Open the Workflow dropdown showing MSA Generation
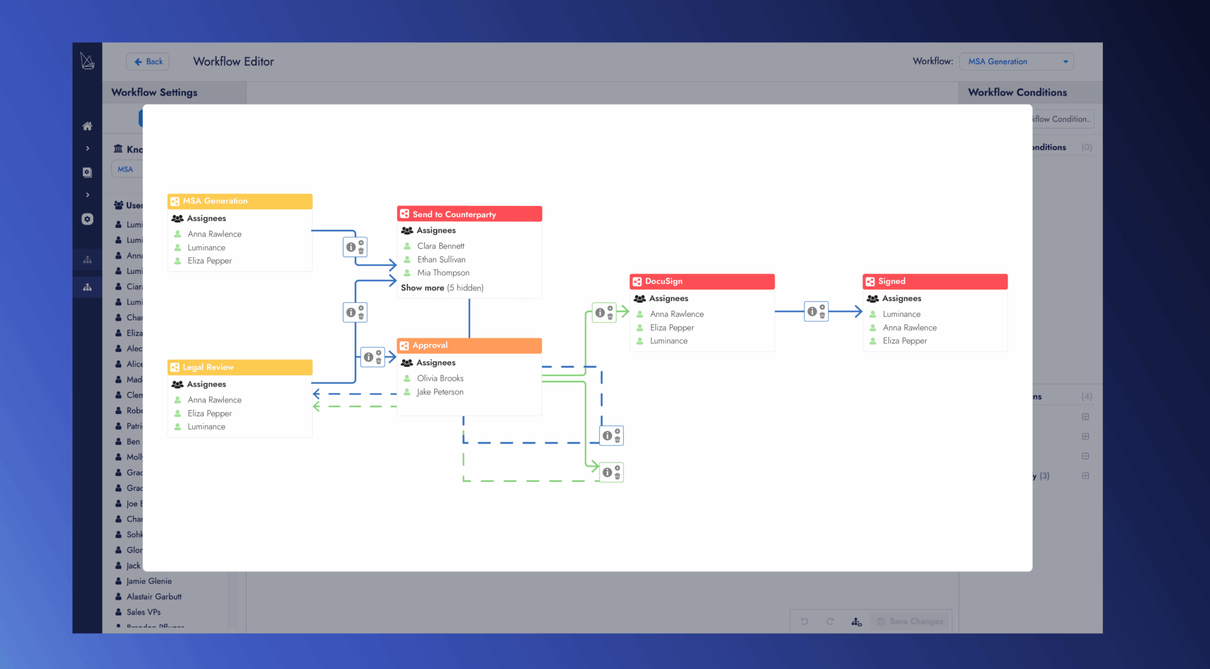Viewport: 1210px width, 669px height. tap(1016, 62)
